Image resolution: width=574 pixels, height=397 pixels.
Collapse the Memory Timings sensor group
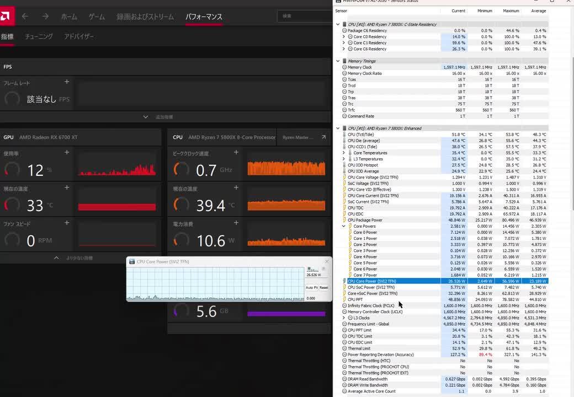tap(338, 61)
